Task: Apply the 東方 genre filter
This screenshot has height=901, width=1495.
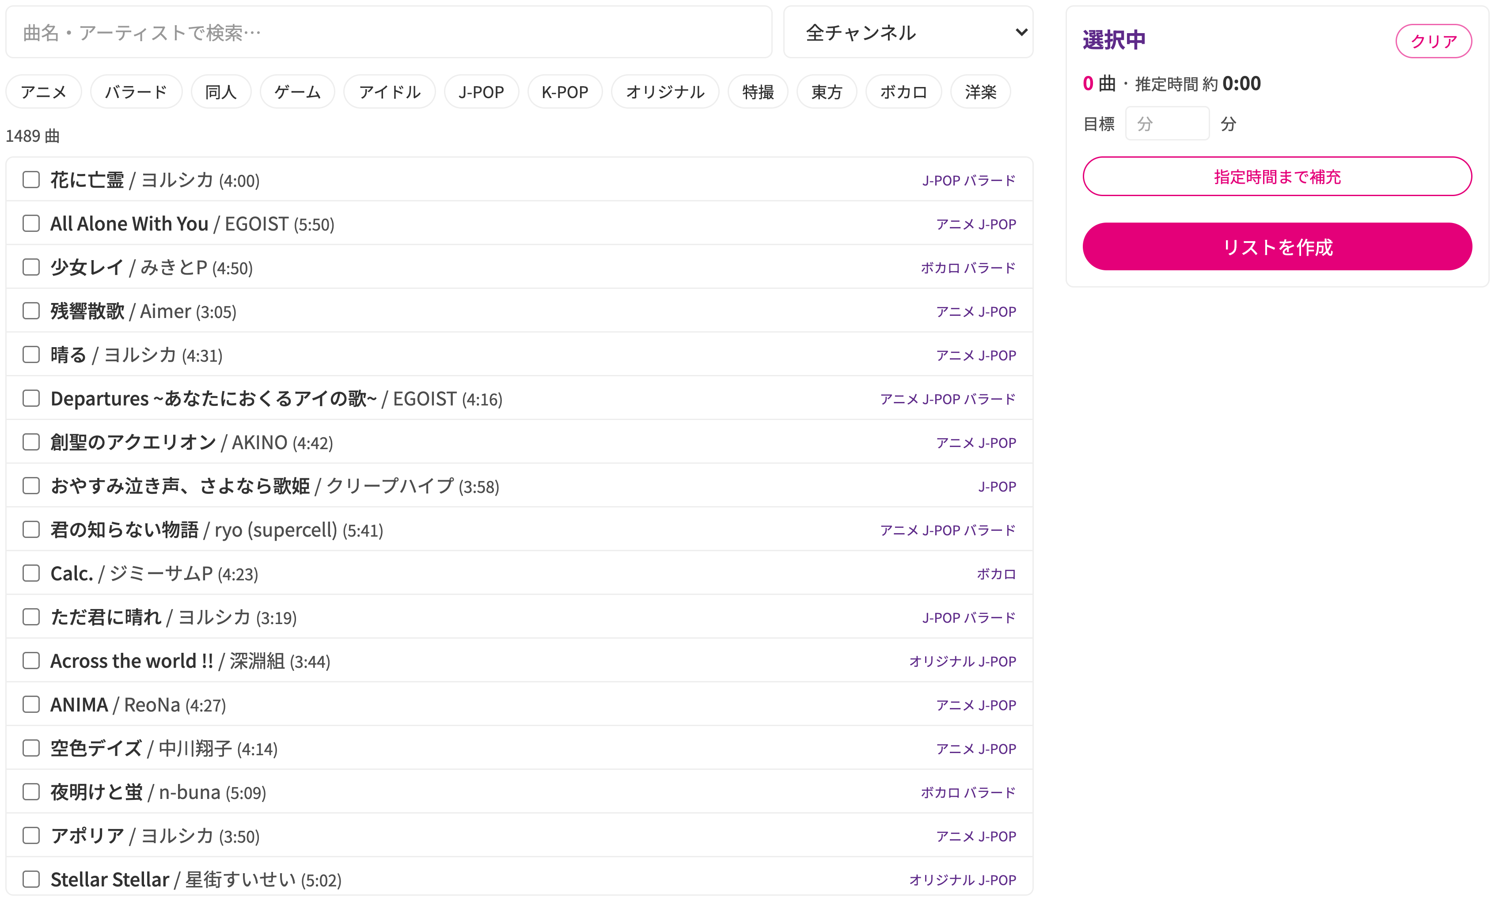Action: (x=827, y=91)
